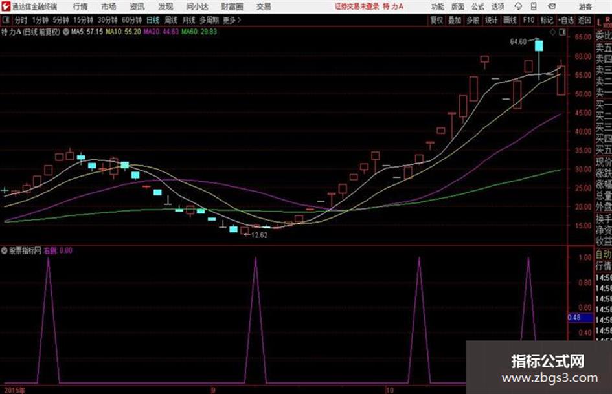Switch to 30分钟 period tab

(108, 20)
